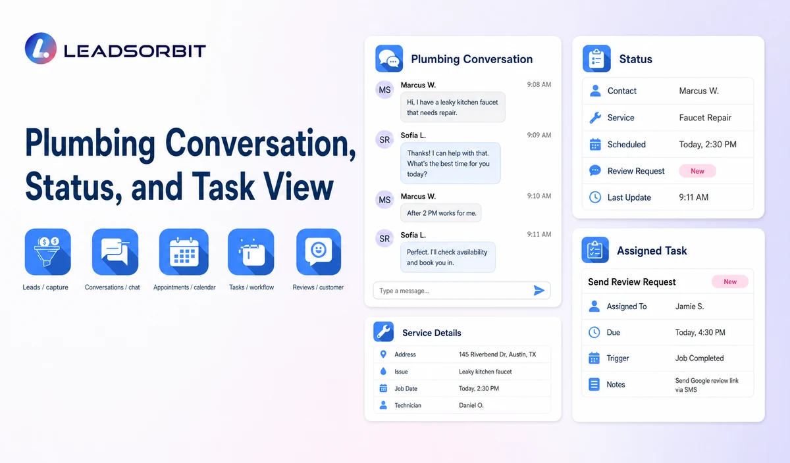
Task: Click the Assigned To person icon
Action: 594,306
